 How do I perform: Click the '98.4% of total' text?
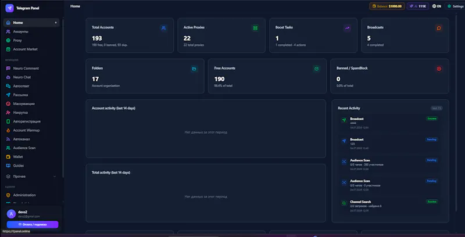coord(223,85)
